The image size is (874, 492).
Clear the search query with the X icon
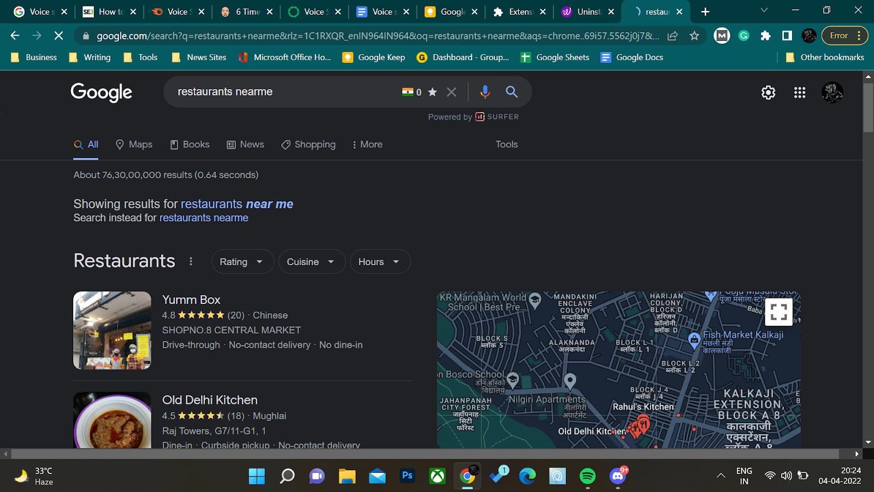tap(451, 92)
